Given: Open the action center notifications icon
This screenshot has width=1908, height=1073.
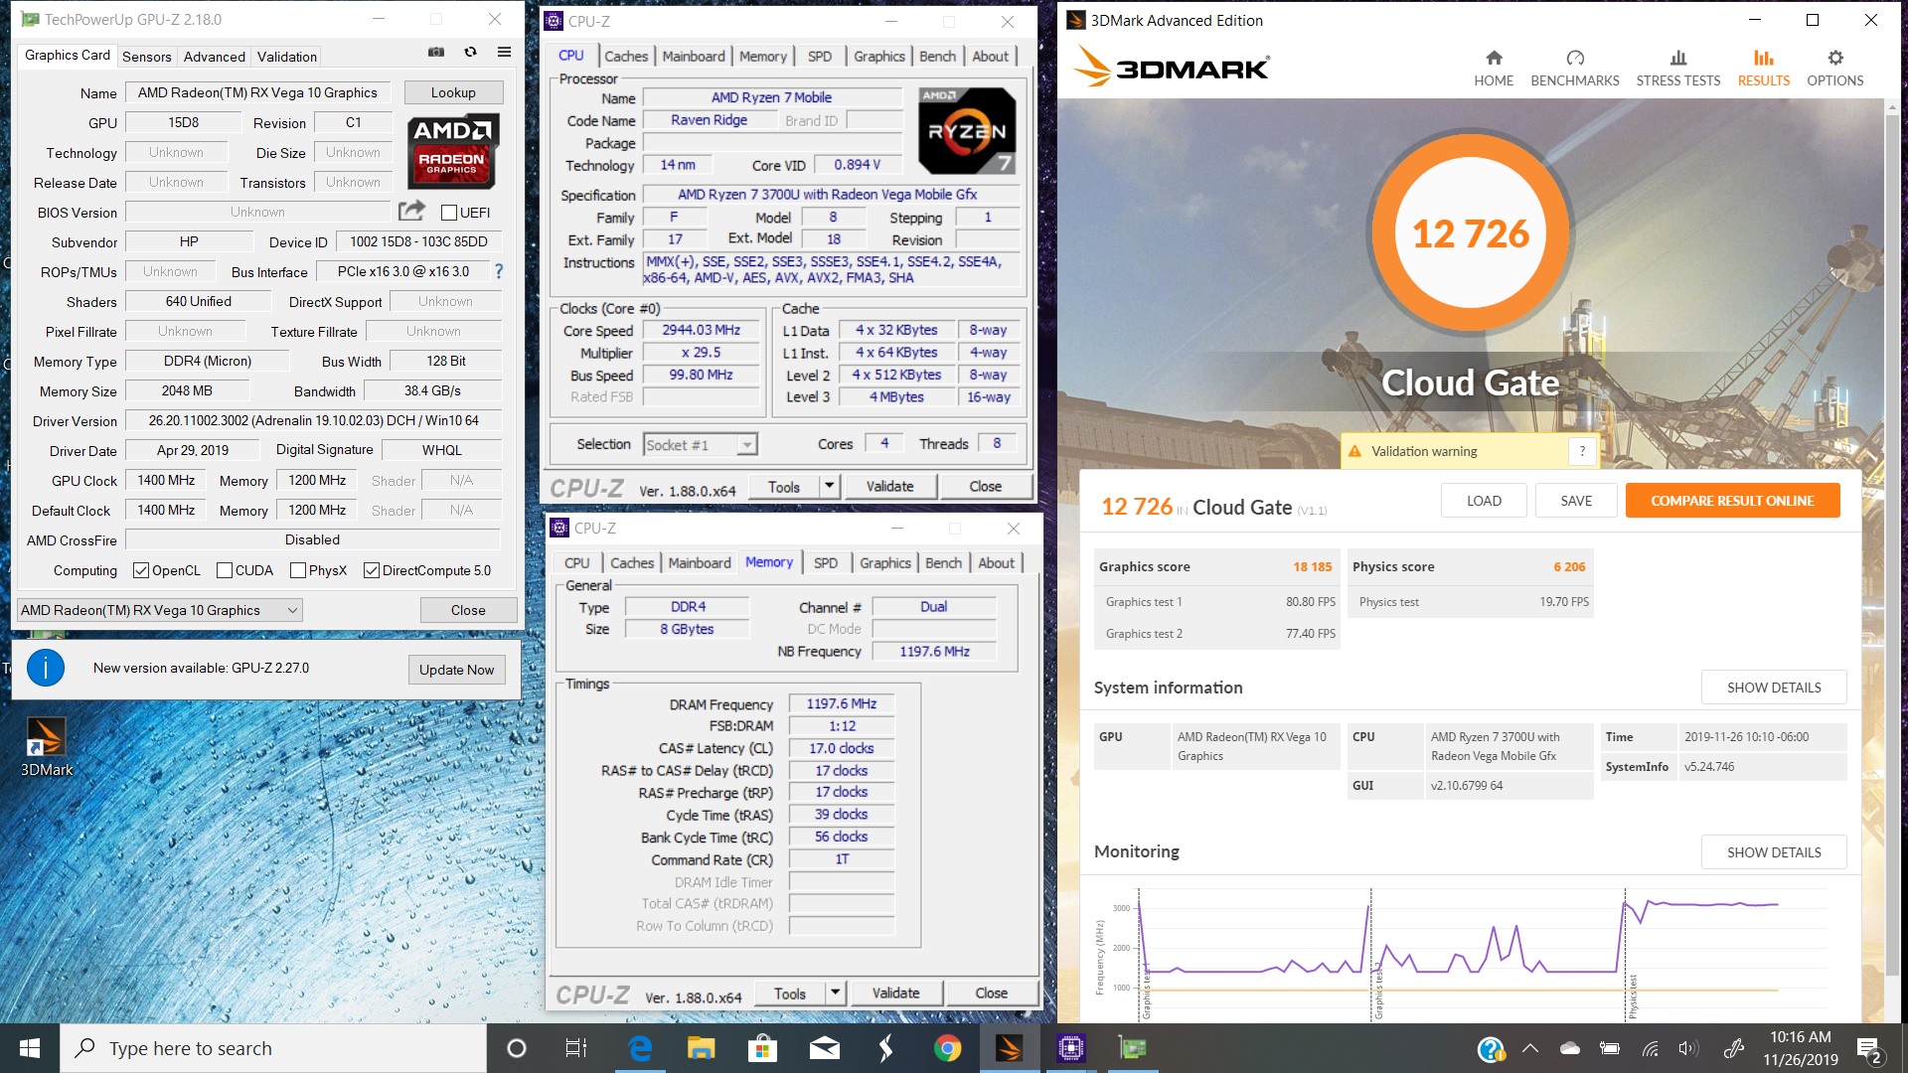Looking at the screenshot, I should 1870,1049.
